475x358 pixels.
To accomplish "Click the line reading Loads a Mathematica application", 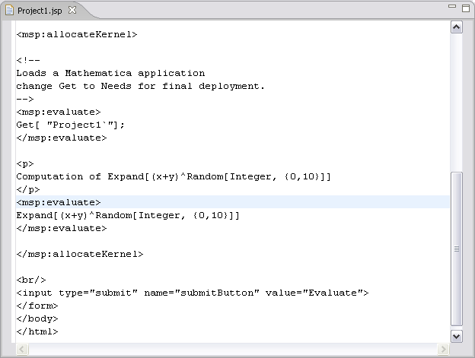I will point(110,73).
